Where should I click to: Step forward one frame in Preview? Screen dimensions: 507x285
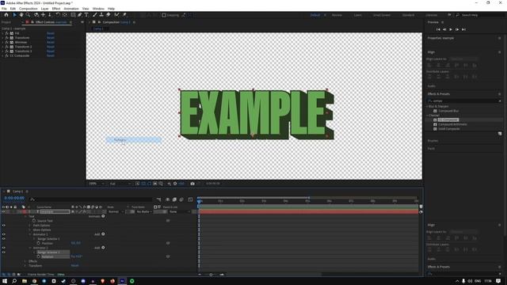pyautogui.click(x=457, y=29)
